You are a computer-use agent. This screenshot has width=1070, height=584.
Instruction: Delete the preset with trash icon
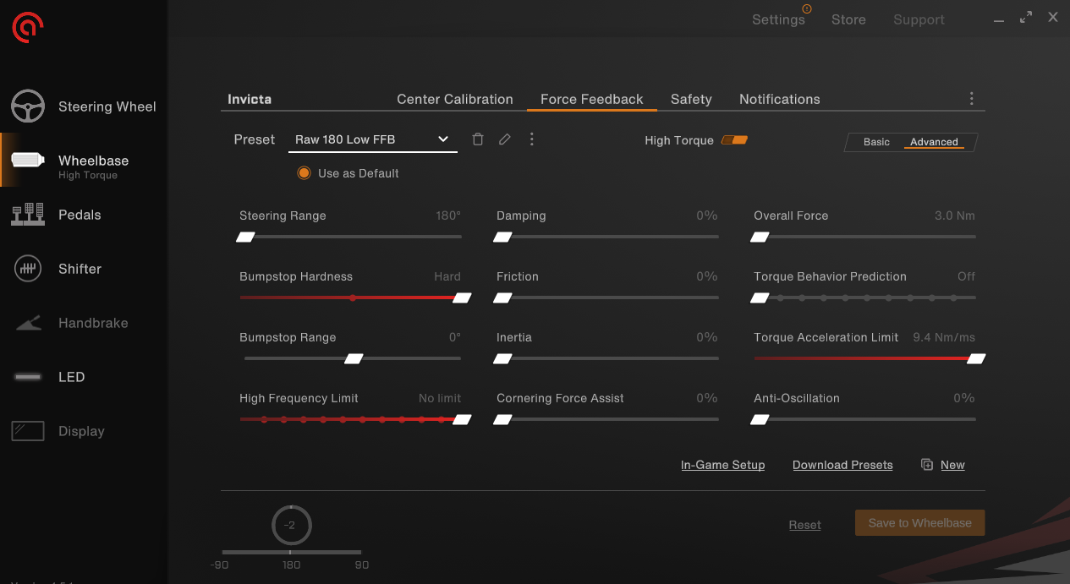[x=478, y=139]
